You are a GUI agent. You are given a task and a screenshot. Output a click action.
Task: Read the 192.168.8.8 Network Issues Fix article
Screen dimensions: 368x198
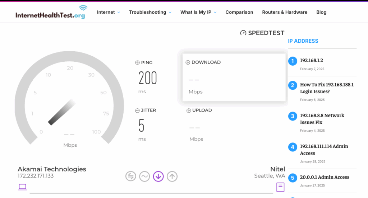tap(322, 119)
